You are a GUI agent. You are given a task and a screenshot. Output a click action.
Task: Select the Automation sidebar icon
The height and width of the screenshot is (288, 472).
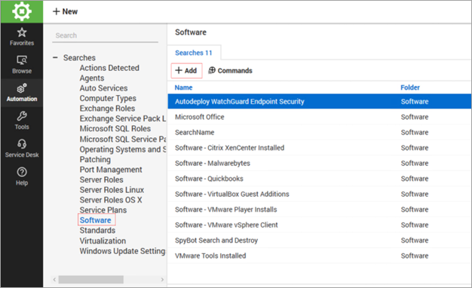pyautogui.click(x=22, y=93)
